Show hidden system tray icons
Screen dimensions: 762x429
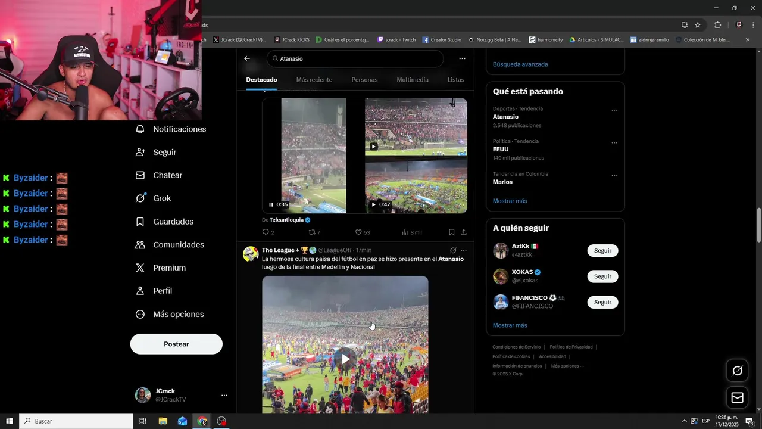point(684,421)
